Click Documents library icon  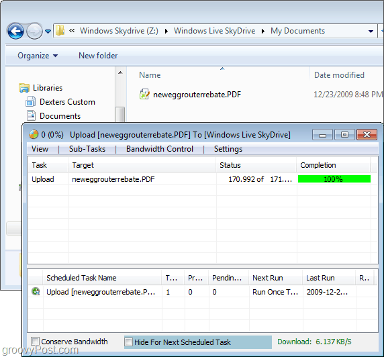(x=31, y=115)
